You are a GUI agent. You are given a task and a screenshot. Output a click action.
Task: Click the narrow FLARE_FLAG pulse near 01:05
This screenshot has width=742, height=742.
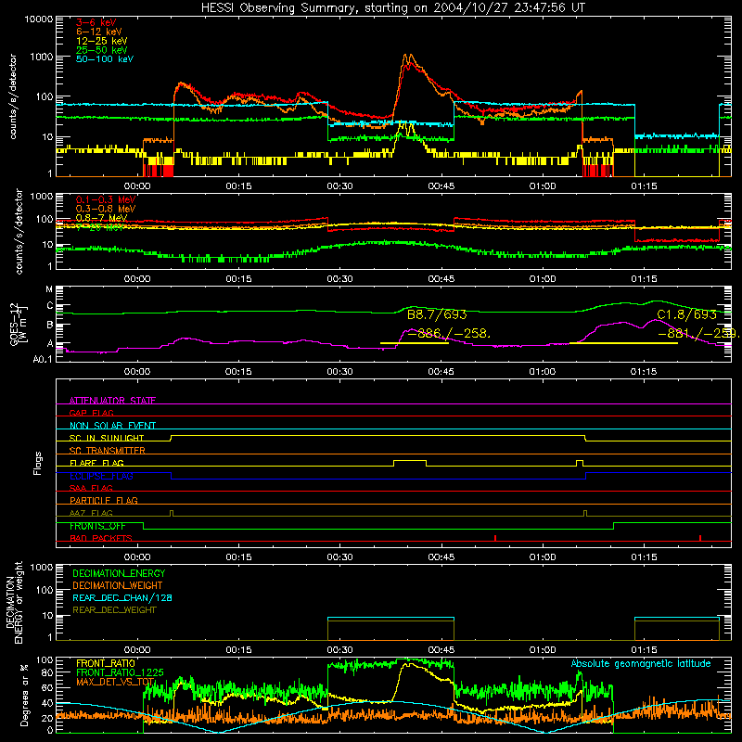tap(580, 463)
